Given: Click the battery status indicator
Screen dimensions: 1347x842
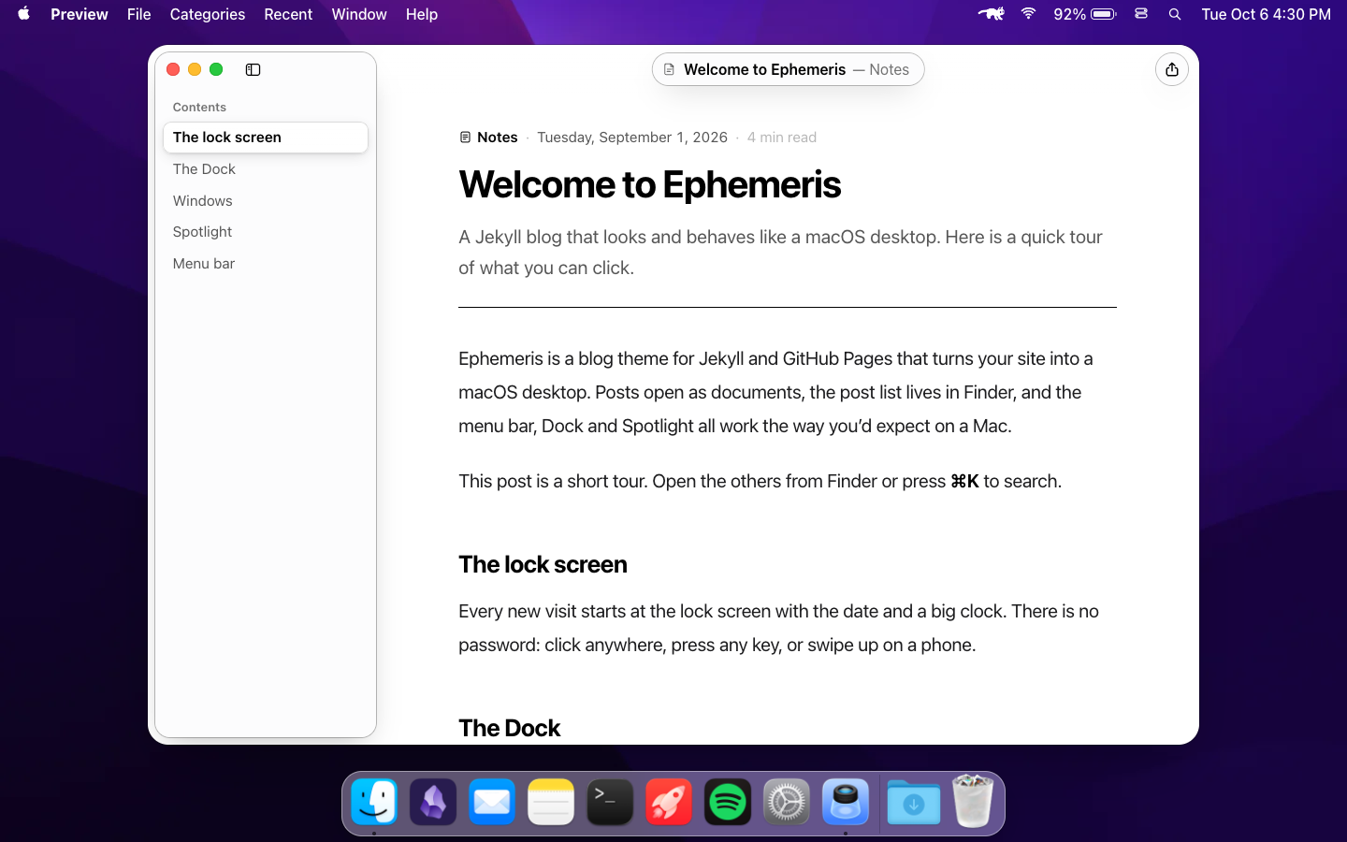Looking at the screenshot, I should [1085, 14].
